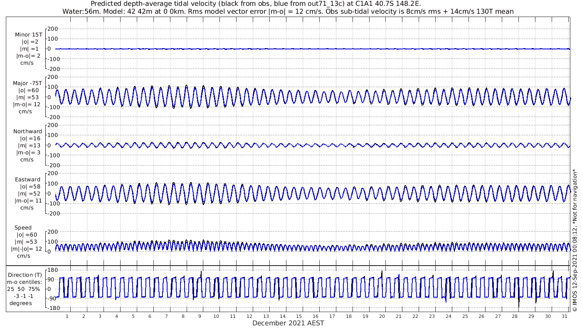Click the 'cm/s' unit under Minor panel
582x332 pixels.
pyautogui.click(x=27, y=63)
